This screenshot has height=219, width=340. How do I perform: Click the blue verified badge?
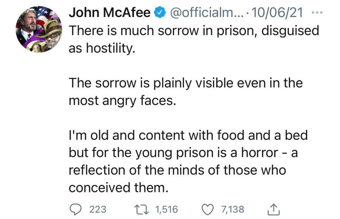click(159, 13)
